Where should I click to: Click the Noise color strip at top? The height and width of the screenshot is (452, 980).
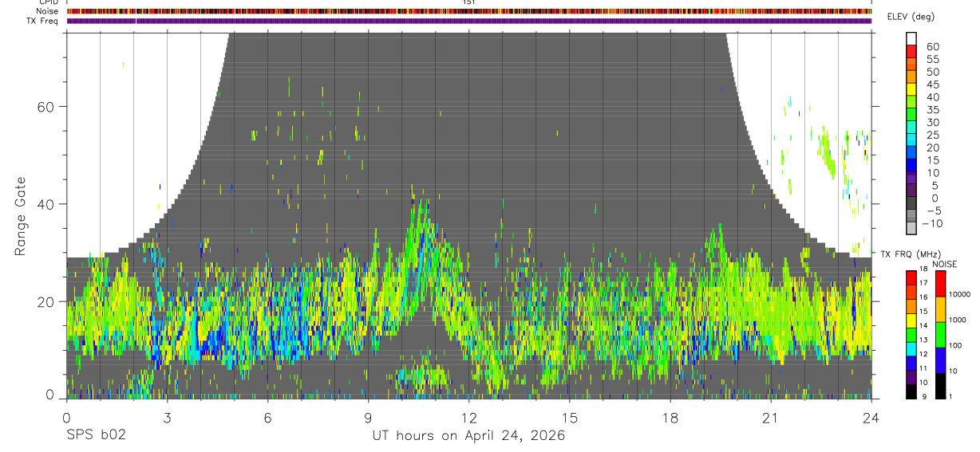point(469,11)
